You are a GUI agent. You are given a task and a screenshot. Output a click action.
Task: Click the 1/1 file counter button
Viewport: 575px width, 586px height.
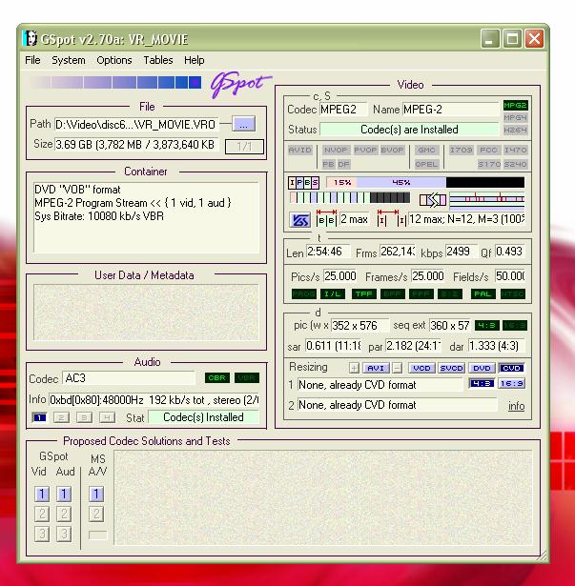pos(244,147)
